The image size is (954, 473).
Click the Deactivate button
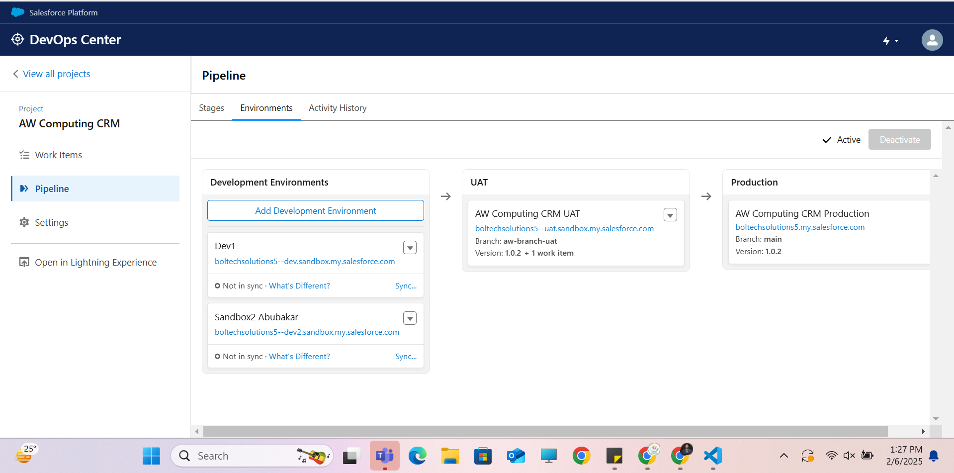(x=899, y=139)
